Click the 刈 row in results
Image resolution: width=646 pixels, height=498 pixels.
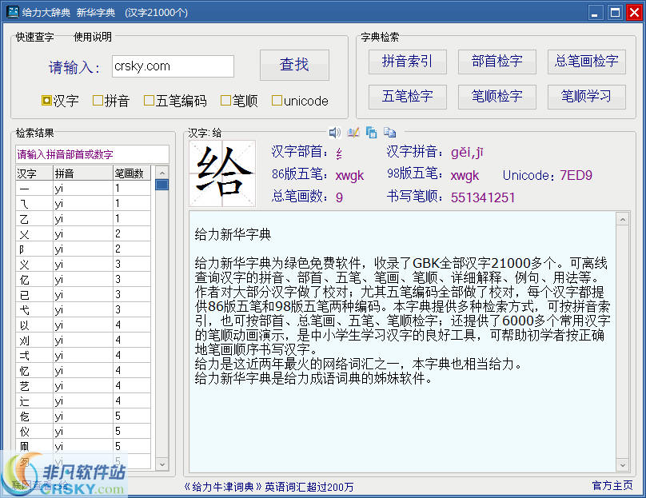(83, 341)
